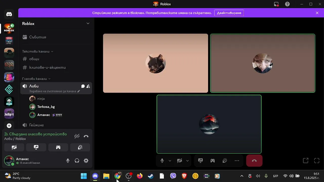Mute microphone in the call control bar
Image resolution: width=324 pixels, height=182 pixels.
click(162, 161)
